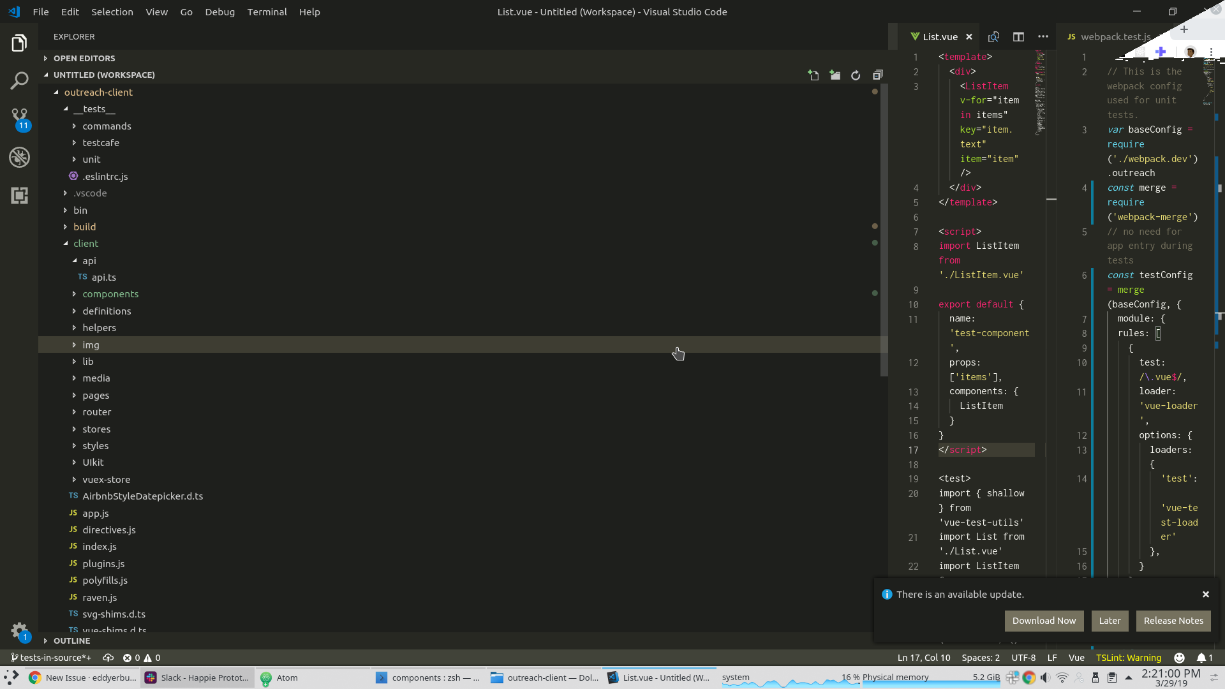Create a new file in workspace
1225x689 pixels.
pos(813,75)
